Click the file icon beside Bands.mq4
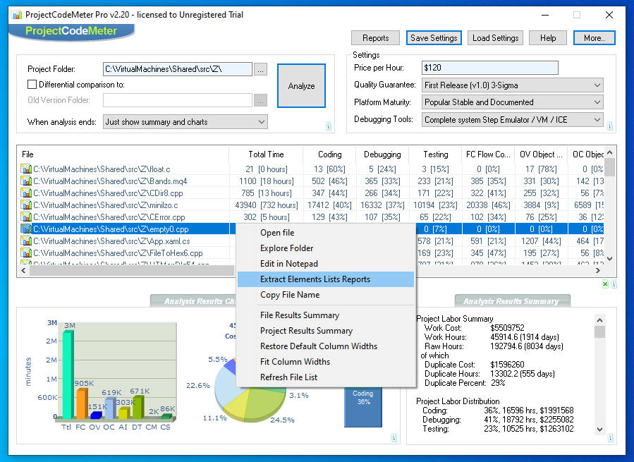Image resolution: width=634 pixels, height=462 pixels. (26, 181)
